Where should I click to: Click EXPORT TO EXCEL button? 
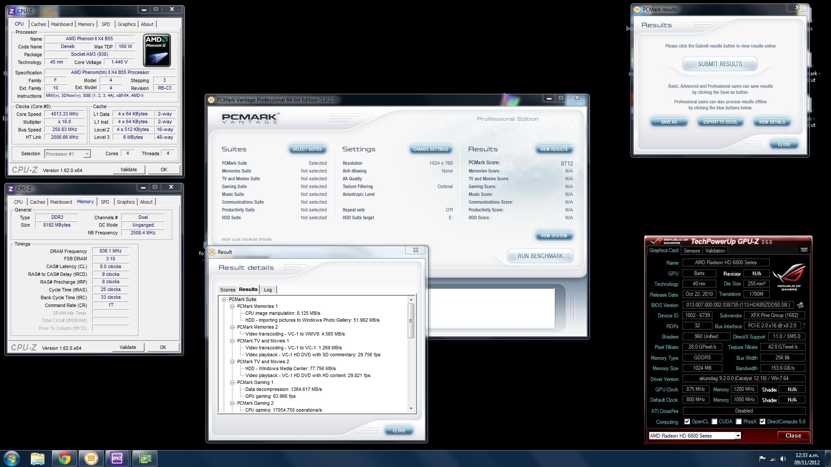click(720, 122)
